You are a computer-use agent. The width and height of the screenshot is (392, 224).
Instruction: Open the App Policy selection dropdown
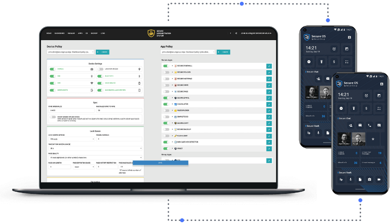[x=188, y=52]
